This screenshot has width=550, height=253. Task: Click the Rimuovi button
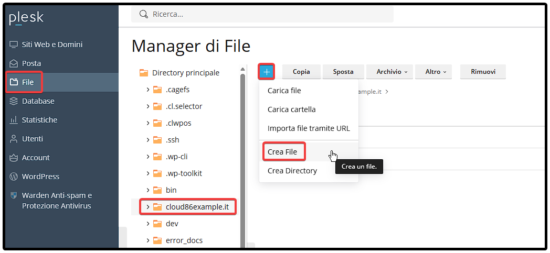click(x=483, y=72)
